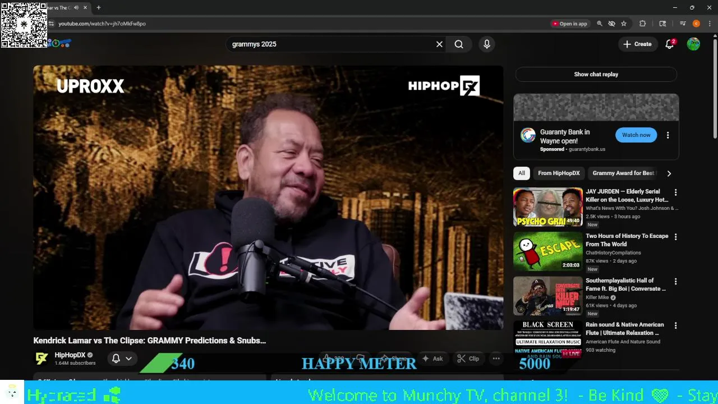Bookmark this page with the star
Screen dimensions: 718x404
click(624, 24)
